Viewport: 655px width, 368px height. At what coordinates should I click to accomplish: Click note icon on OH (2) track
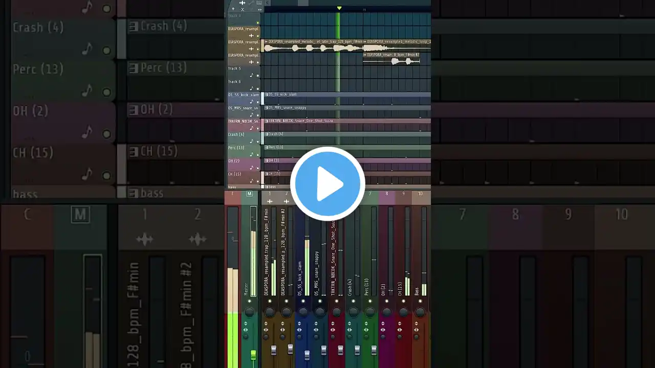pos(251,168)
